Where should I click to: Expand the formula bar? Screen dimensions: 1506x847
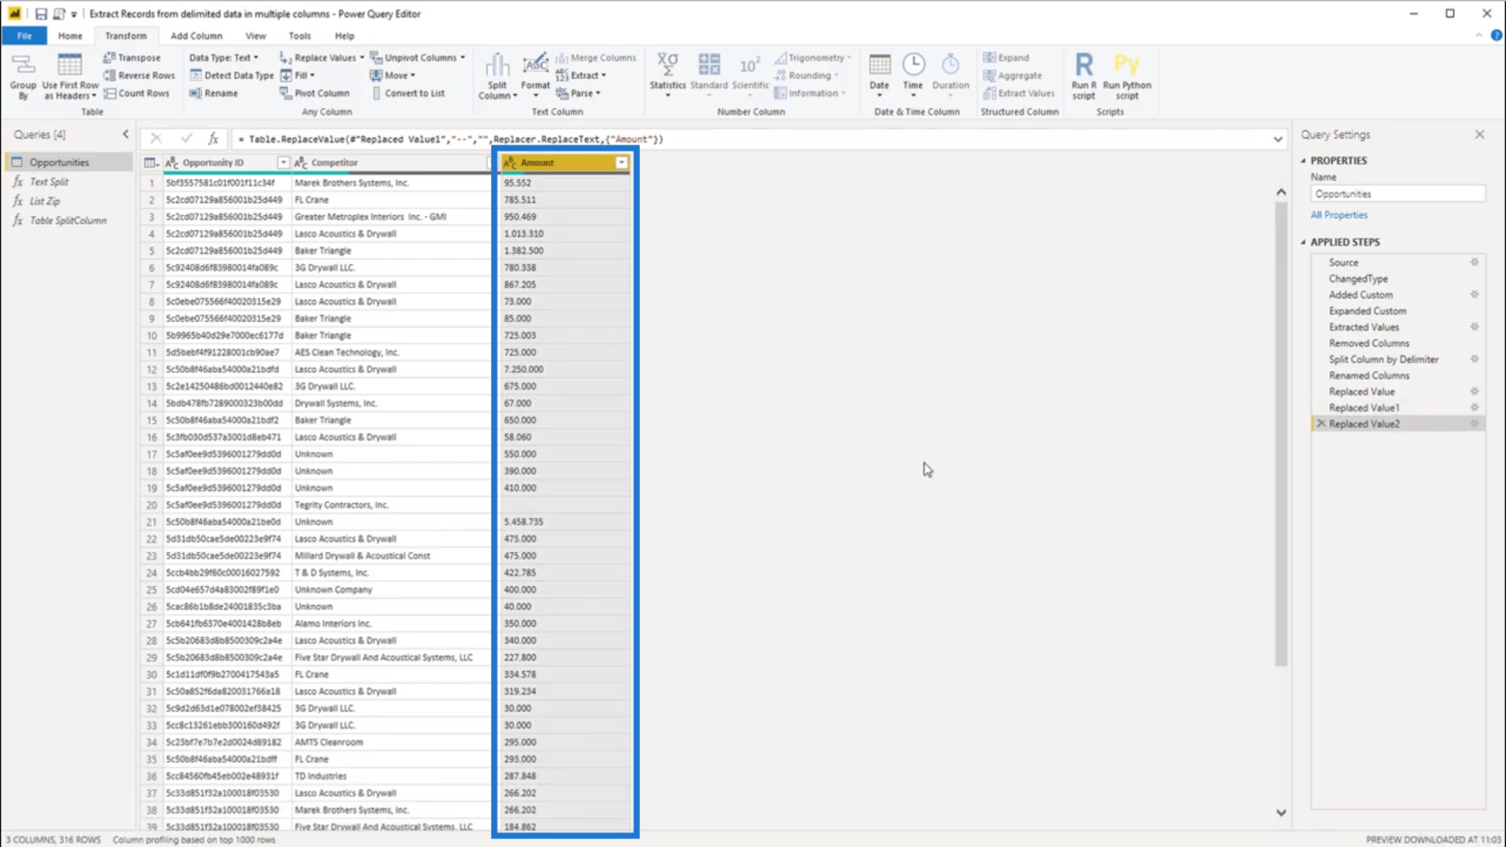click(x=1277, y=140)
